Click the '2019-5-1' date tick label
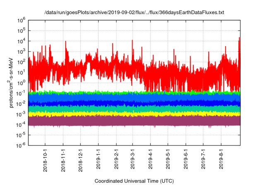 point(168,159)
